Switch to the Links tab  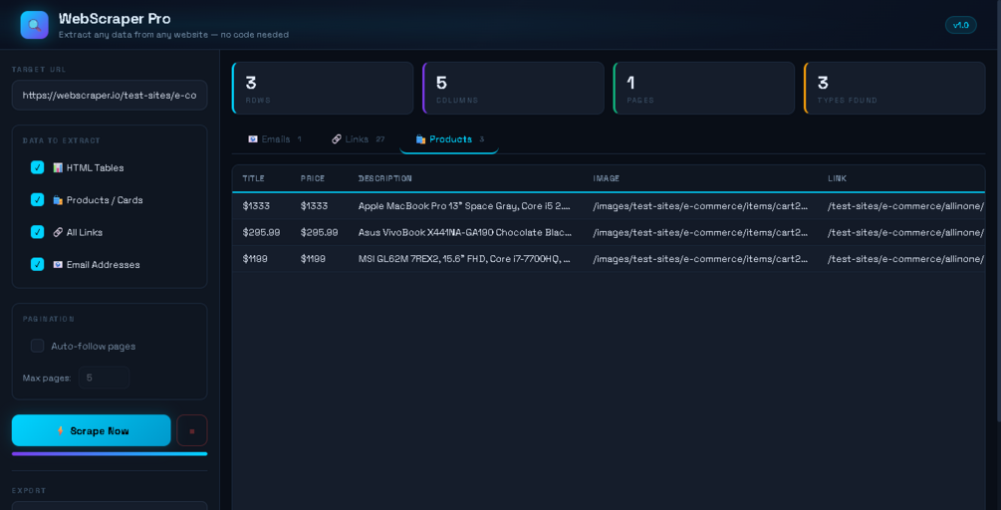(359, 139)
